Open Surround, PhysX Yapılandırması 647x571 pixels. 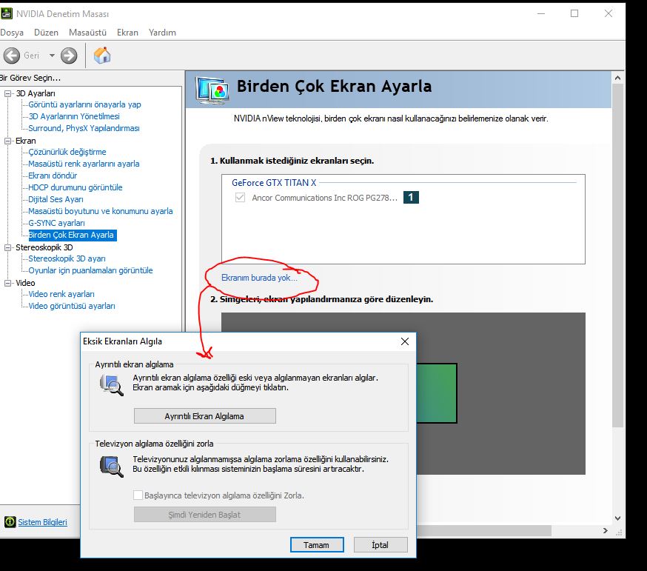click(x=84, y=128)
